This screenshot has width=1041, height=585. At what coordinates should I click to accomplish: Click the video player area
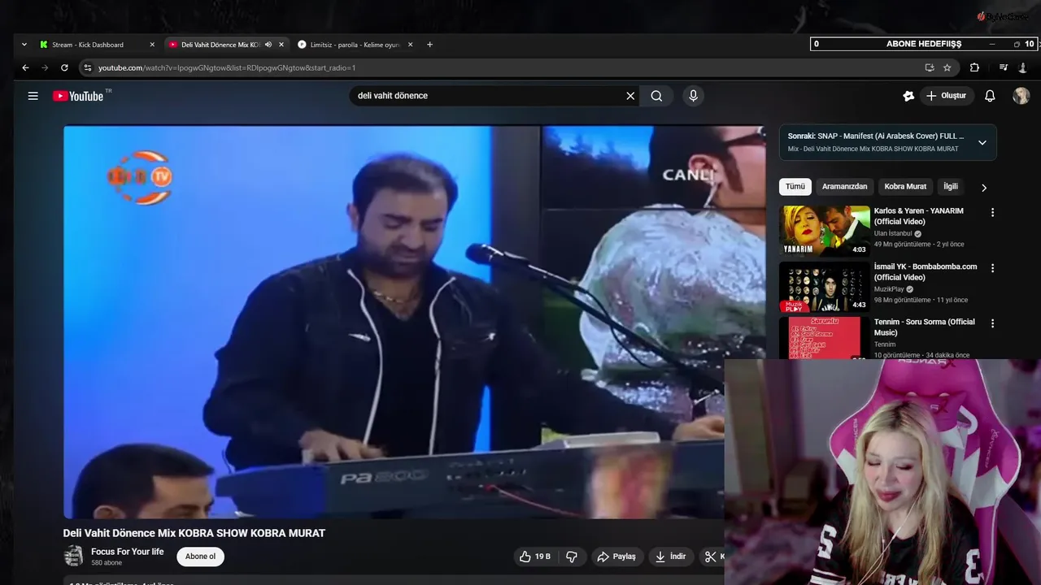(414, 322)
